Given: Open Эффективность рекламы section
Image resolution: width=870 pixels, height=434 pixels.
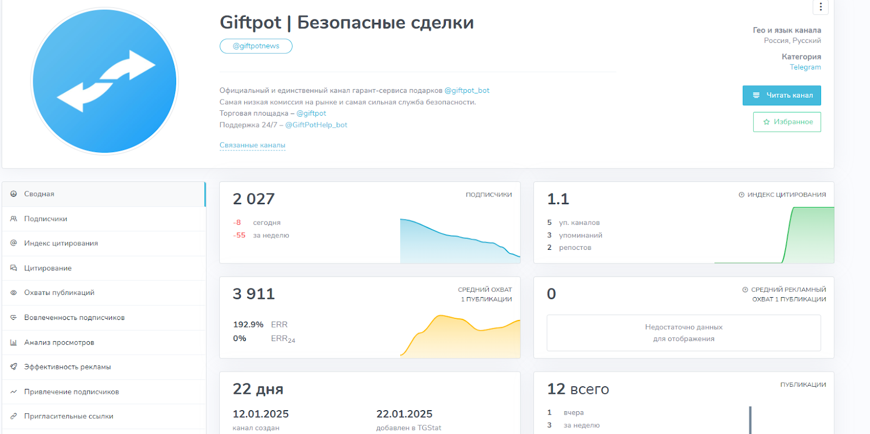Looking at the screenshot, I should tap(103, 367).
